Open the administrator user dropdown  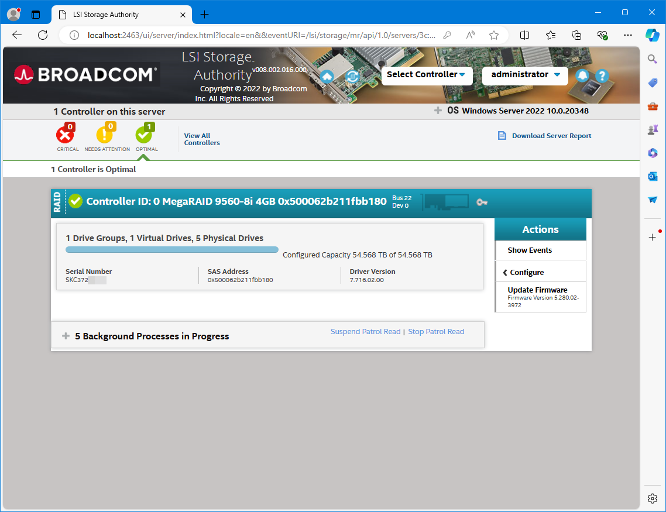click(x=525, y=76)
